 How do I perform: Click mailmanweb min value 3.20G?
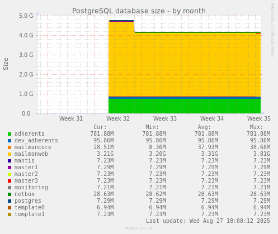tap(157, 154)
